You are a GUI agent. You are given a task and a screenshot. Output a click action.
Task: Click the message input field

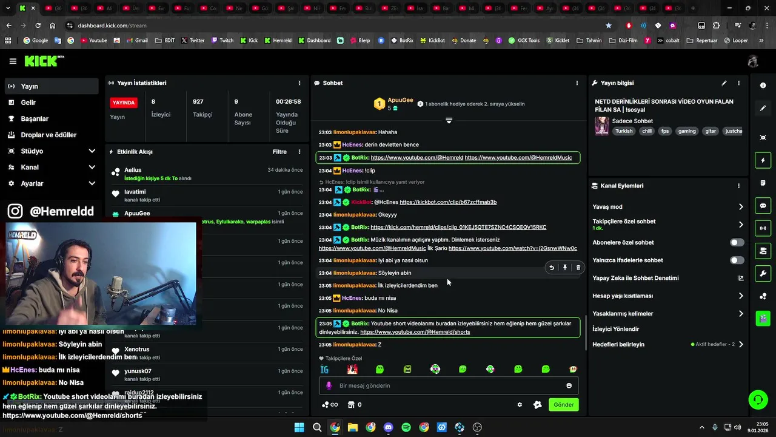[x=449, y=385]
